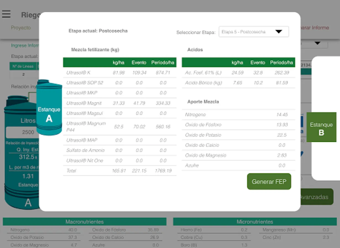Viewport: 340px width, 248px height.
Task: Select the Sulfato de Amonio row
Action: coord(120,150)
